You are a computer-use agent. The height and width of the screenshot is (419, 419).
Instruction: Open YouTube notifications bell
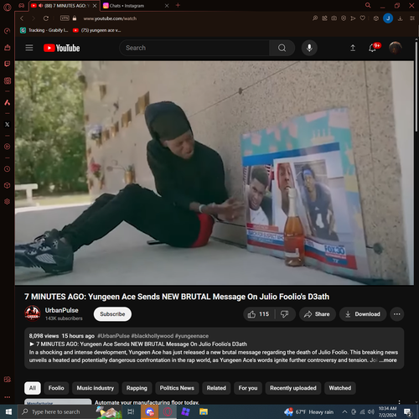point(372,48)
